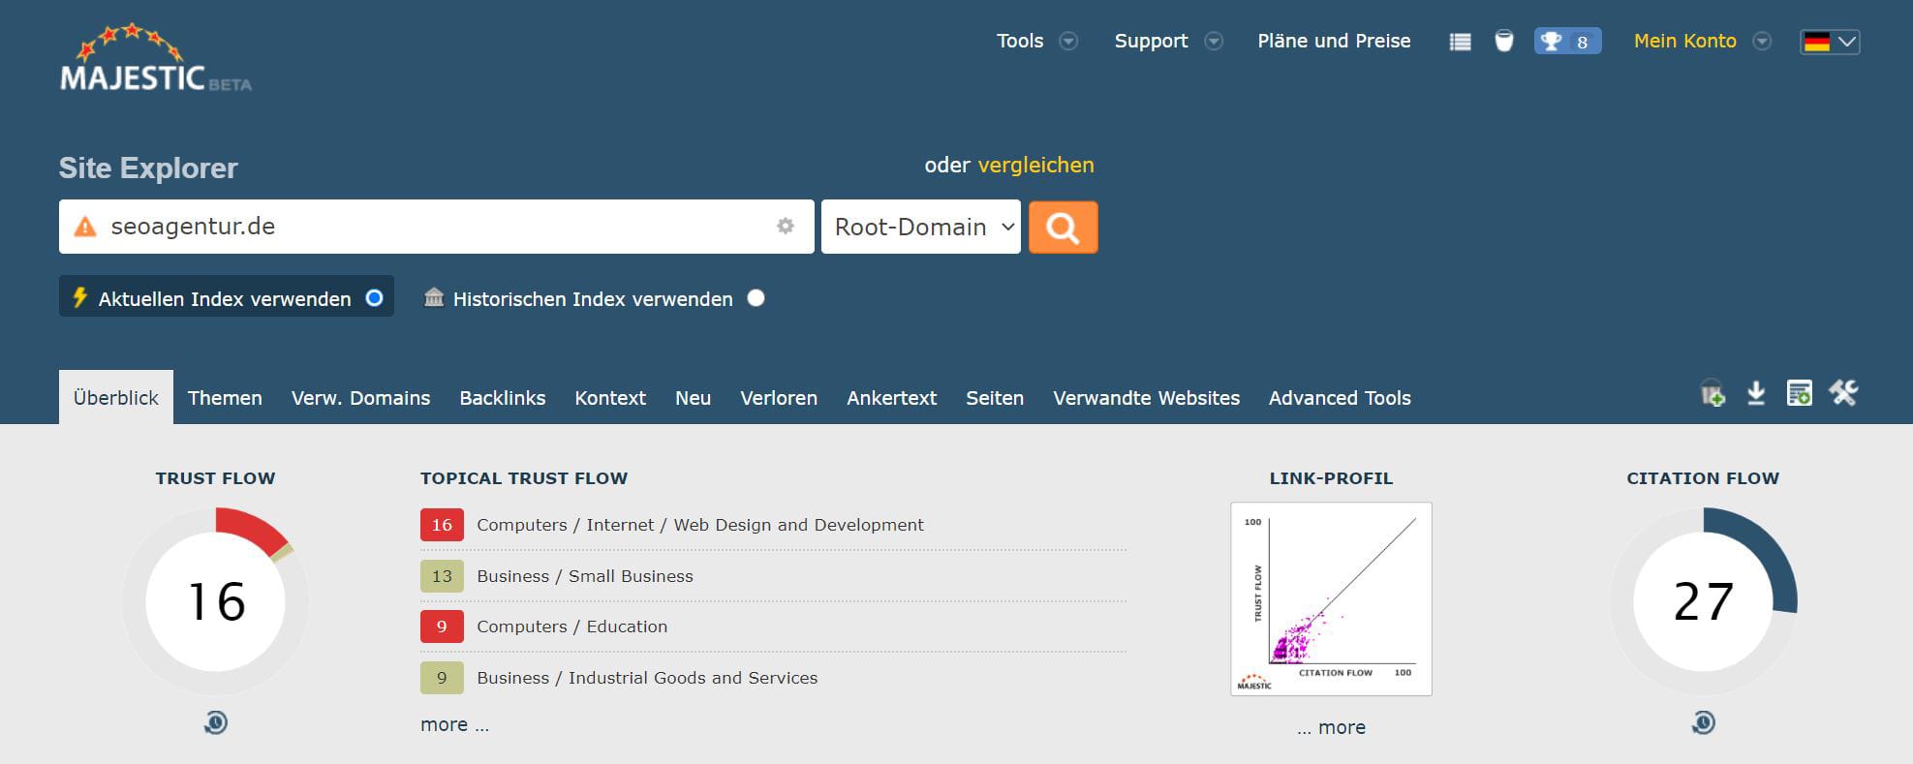Open the cup bucket icon in header
This screenshot has height=764, width=1913.
tap(1503, 41)
